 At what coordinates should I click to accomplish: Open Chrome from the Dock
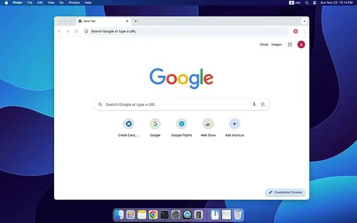(153, 215)
